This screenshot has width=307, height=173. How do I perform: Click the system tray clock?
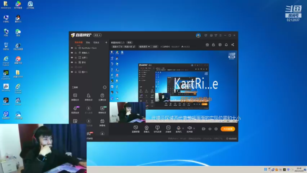point(299,170)
